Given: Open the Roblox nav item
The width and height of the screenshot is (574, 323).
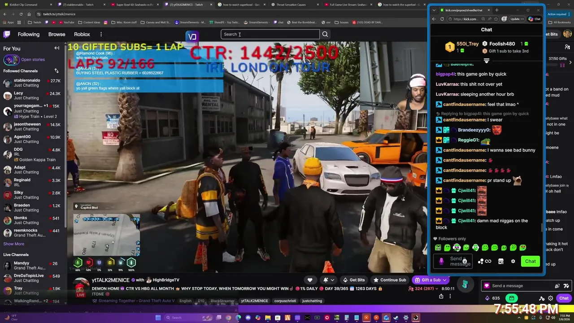Looking at the screenshot, I should coord(82,34).
